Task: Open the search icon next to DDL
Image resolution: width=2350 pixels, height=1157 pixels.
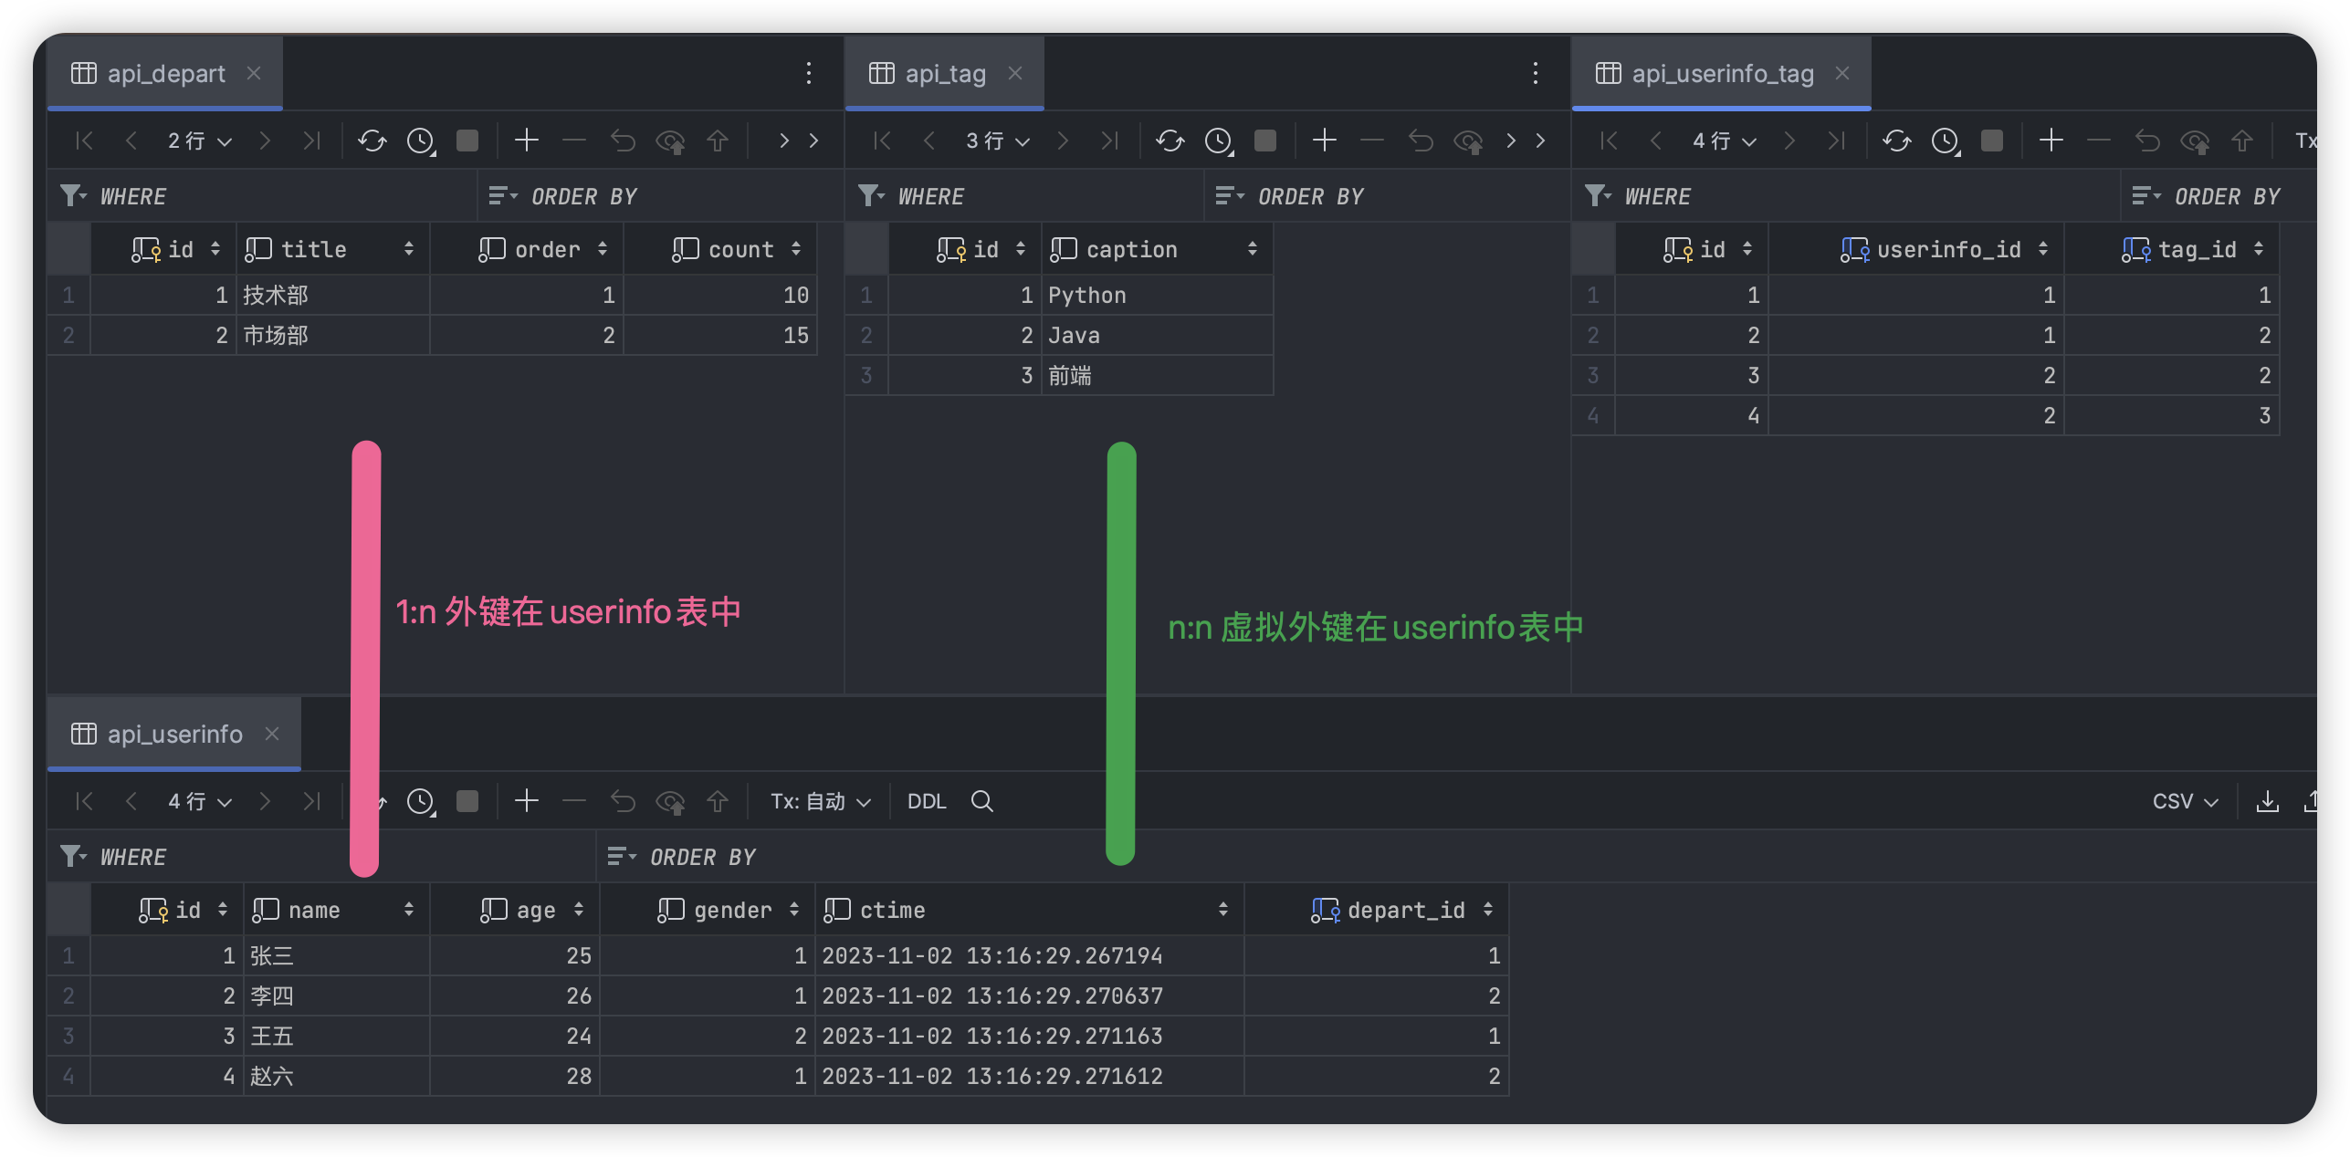Action: pyautogui.click(x=981, y=801)
